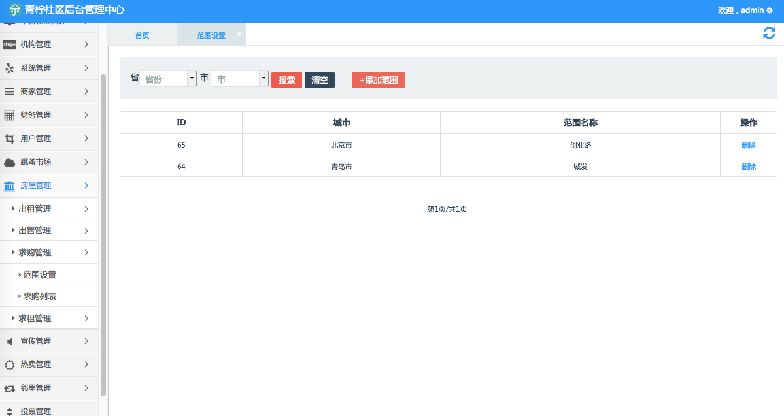This screenshot has width=784, height=416.
Task: Expand the 商家管理 chevron
Action: coord(86,91)
